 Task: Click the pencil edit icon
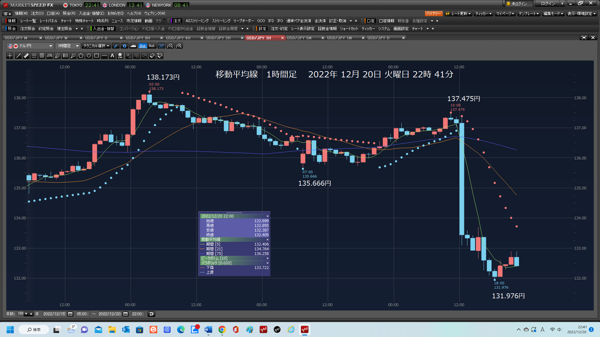click(116, 46)
